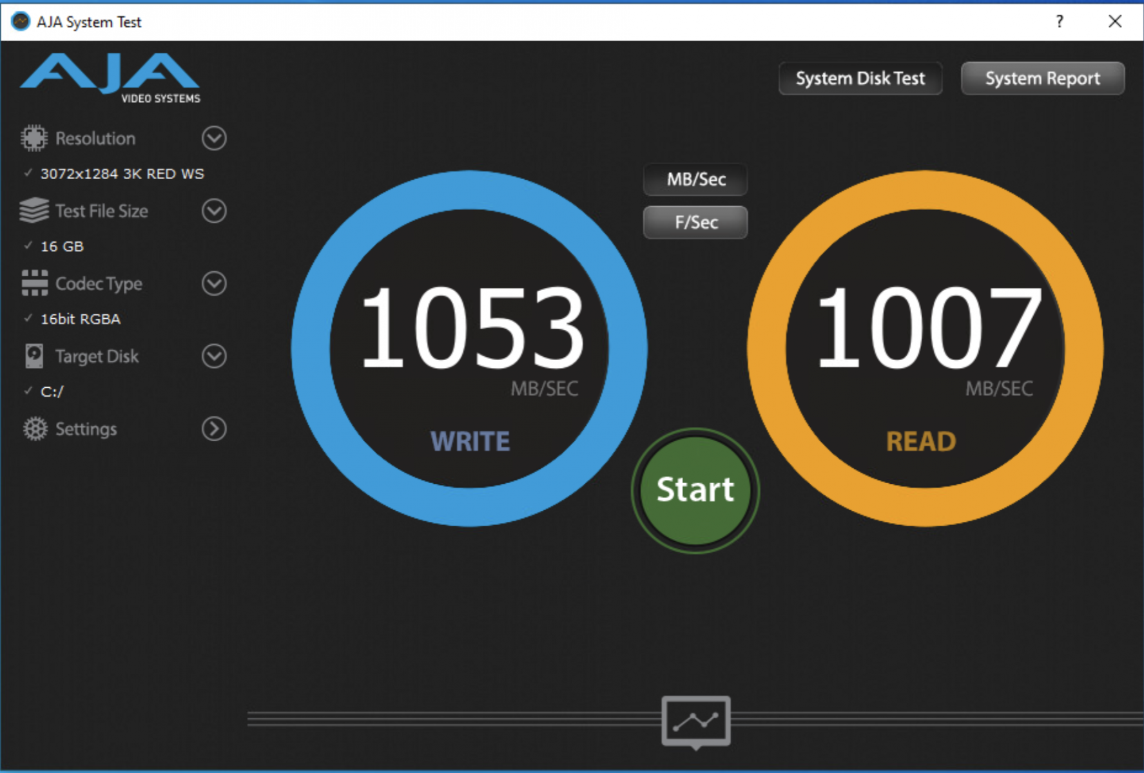Click the 1053 write speed value

tap(472, 327)
